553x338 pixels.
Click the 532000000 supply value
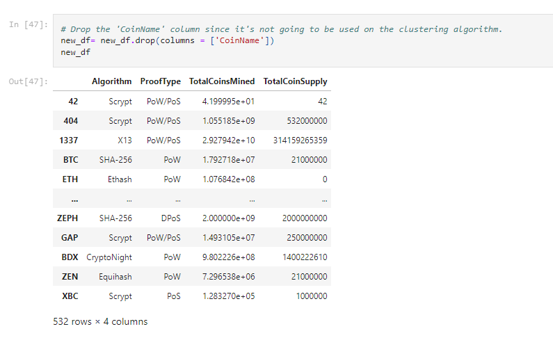coord(307,121)
